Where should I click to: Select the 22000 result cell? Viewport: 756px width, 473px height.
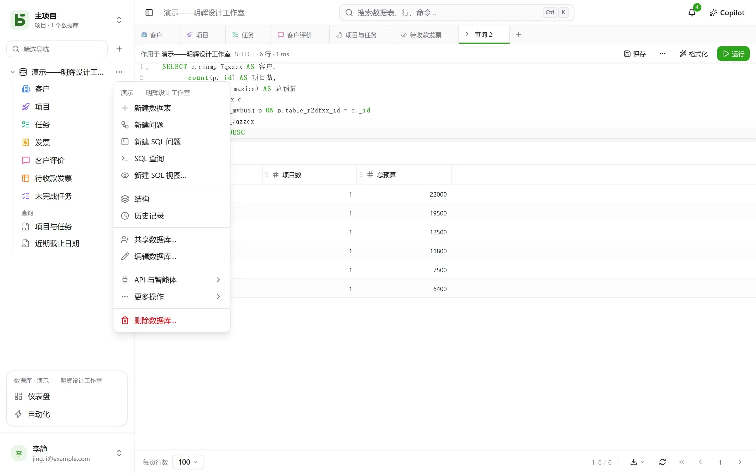404,194
